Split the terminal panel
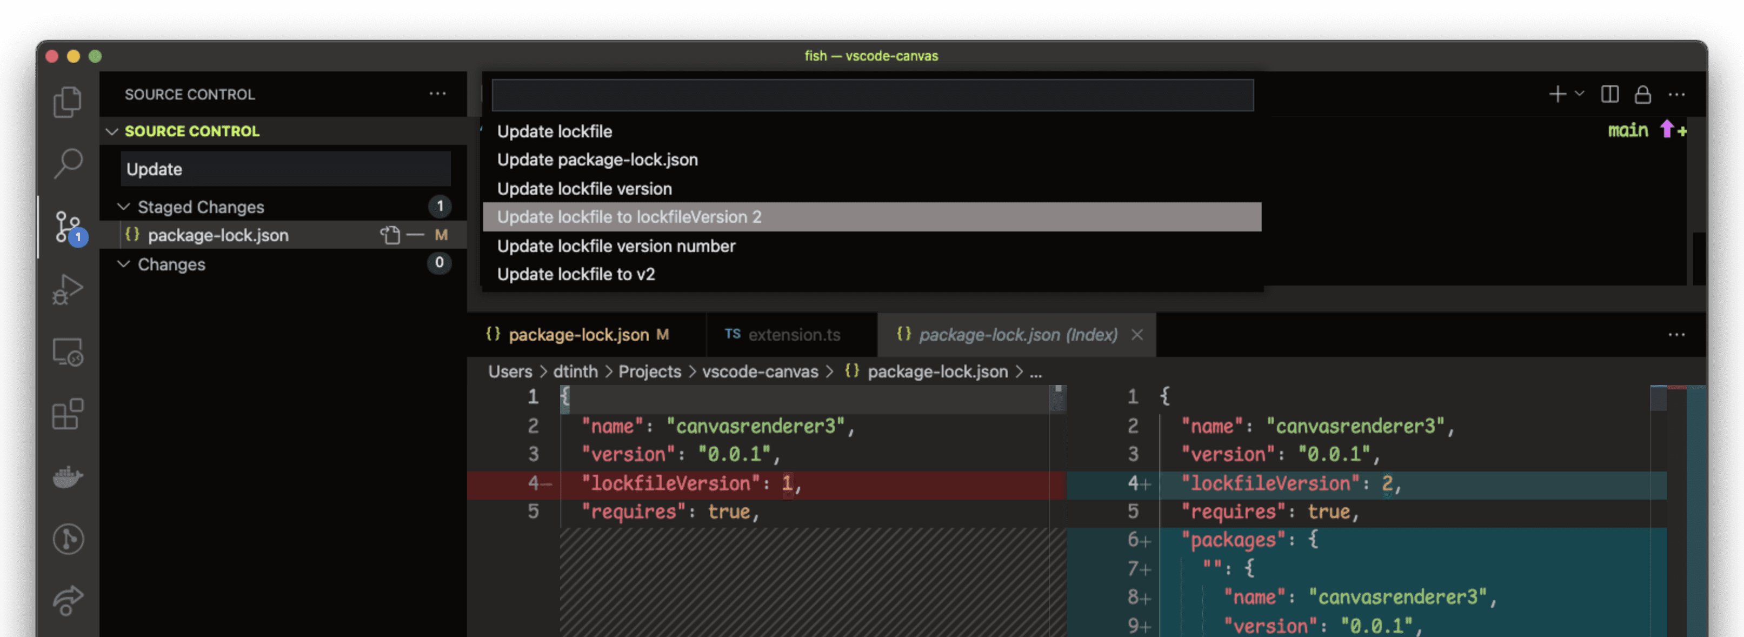 [x=1609, y=94]
